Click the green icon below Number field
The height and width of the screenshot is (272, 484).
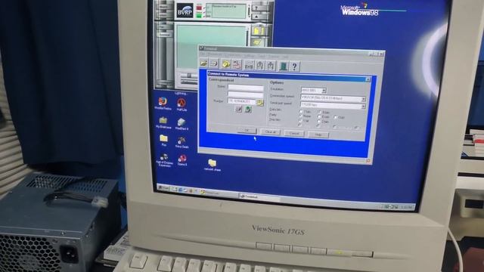[x=248, y=109]
